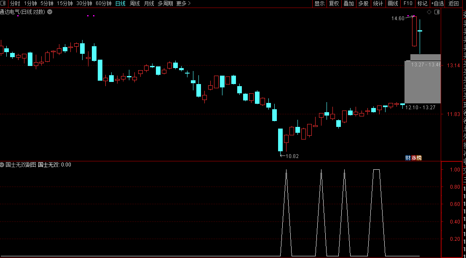Viewport: 466px width, 258px height.
Task: Activate 画线 drawing tools
Action: (393, 3)
